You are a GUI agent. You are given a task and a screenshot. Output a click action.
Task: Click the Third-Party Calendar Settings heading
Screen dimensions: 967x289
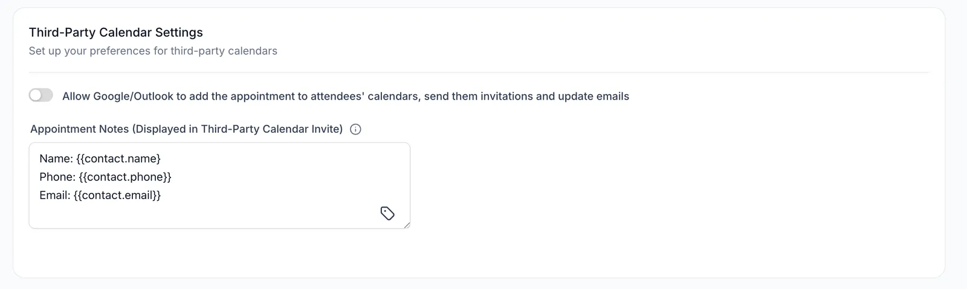pyautogui.click(x=116, y=33)
